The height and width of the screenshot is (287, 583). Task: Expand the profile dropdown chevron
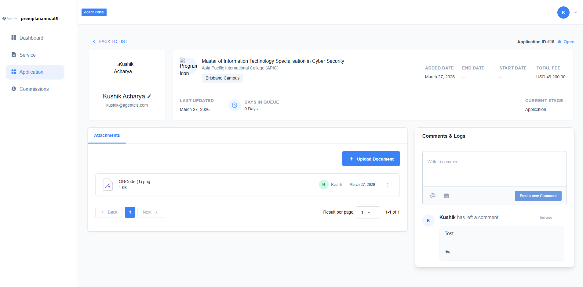coord(576,12)
